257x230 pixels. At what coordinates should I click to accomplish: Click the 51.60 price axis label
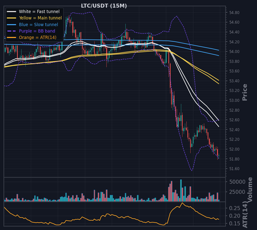(x=234, y=168)
